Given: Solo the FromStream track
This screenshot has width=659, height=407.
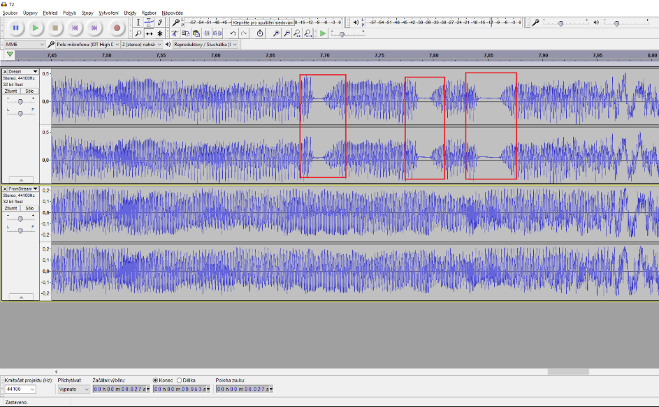Looking at the screenshot, I should 29,208.
